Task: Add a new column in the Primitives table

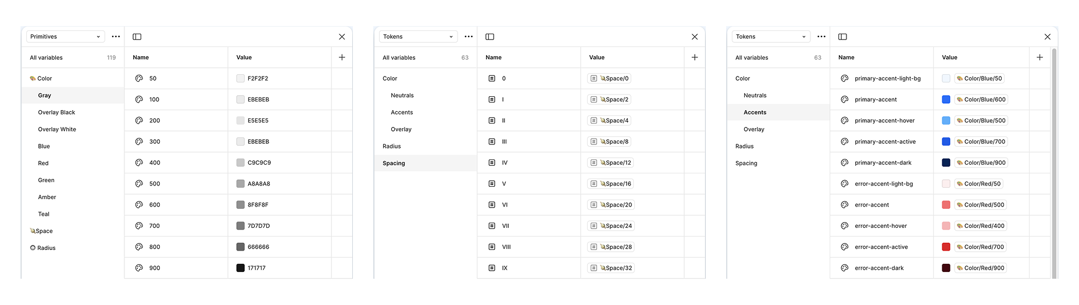Action: [342, 57]
